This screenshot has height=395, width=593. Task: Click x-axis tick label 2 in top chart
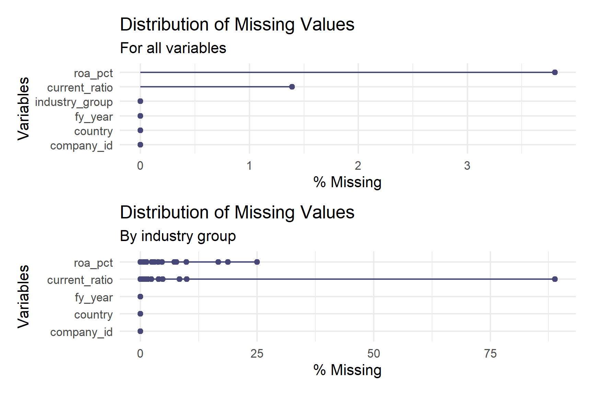point(358,166)
